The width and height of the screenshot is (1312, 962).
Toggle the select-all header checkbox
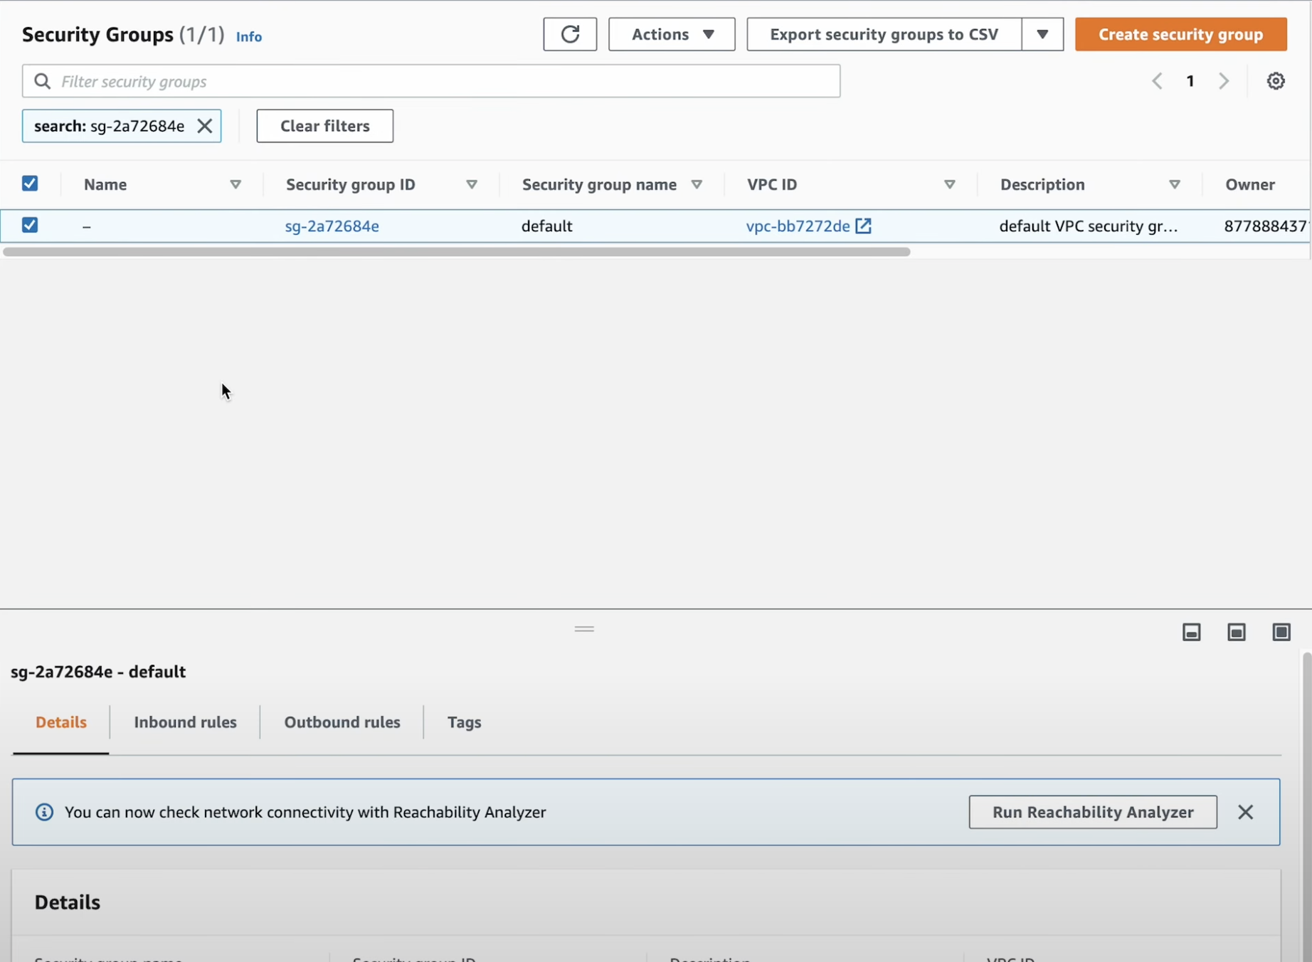coord(30,184)
